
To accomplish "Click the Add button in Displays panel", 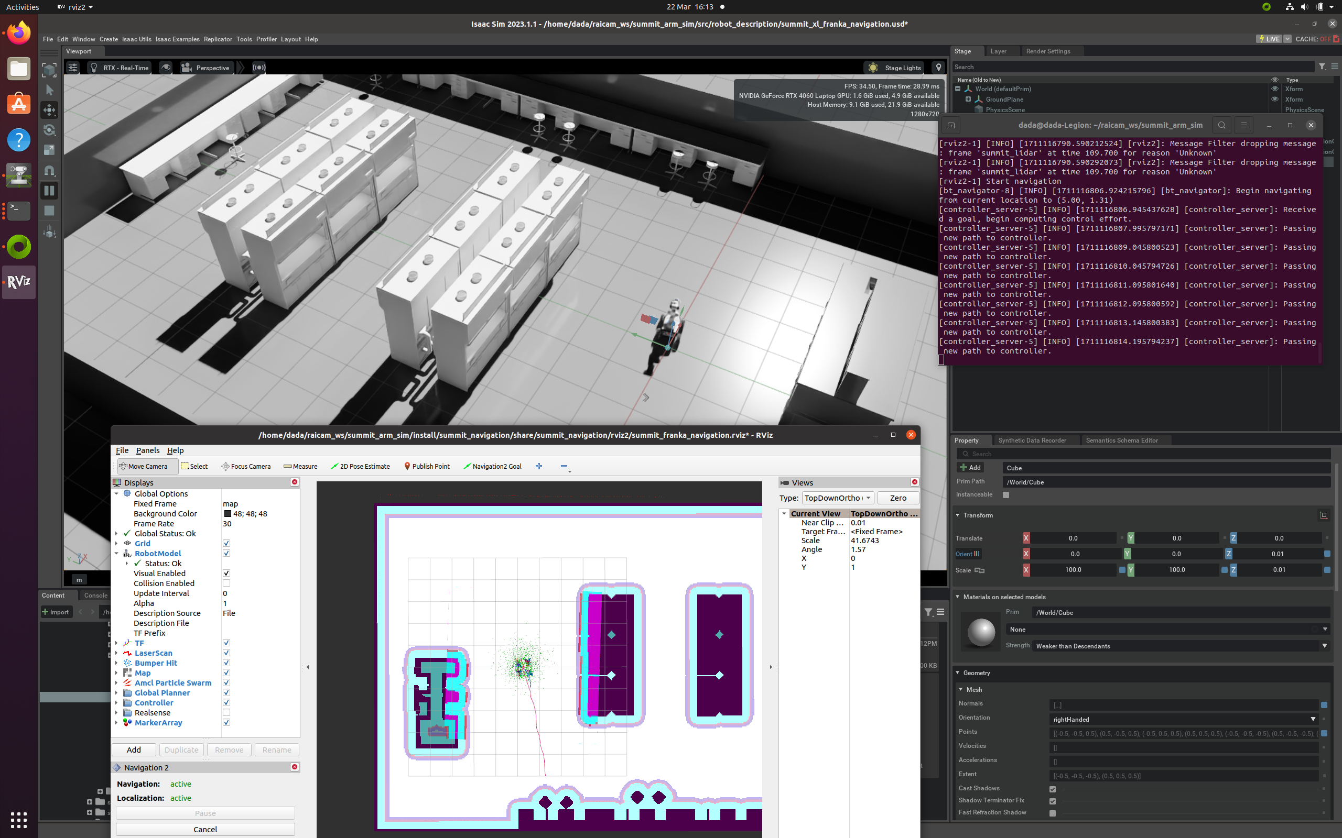I will pos(133,749).
